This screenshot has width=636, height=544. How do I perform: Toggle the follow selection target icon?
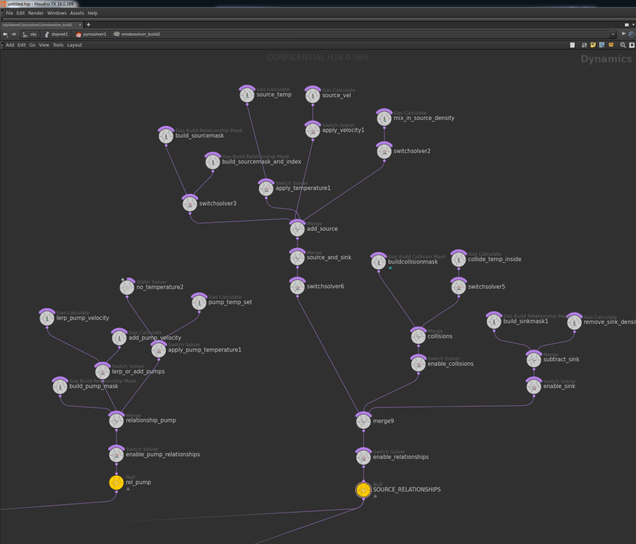(631, 34)
